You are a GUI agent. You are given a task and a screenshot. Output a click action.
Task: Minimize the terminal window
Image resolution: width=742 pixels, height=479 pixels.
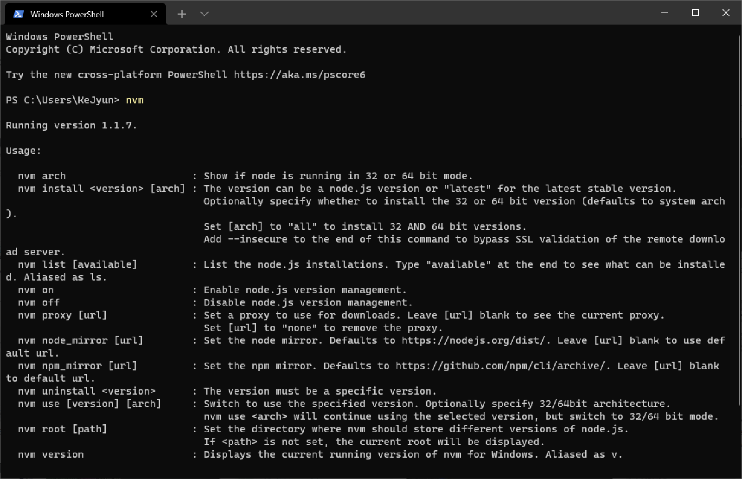(x=665, y=13)
